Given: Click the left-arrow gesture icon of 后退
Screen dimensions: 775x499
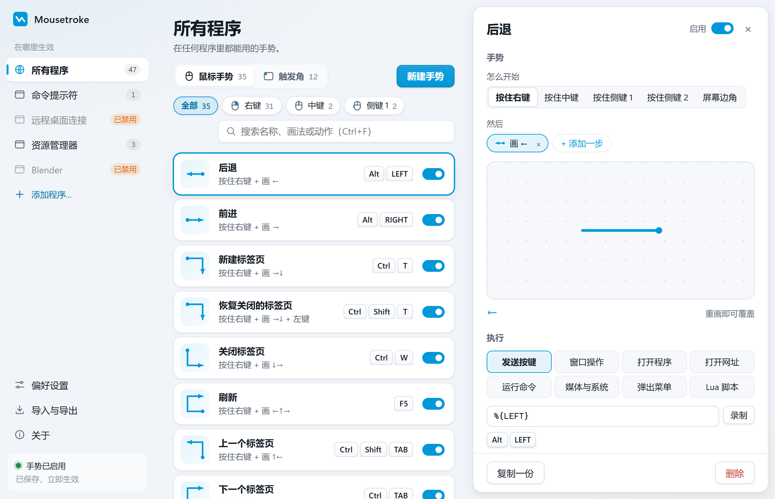Looking at the screenshot, I should click(x=195, y=174).
